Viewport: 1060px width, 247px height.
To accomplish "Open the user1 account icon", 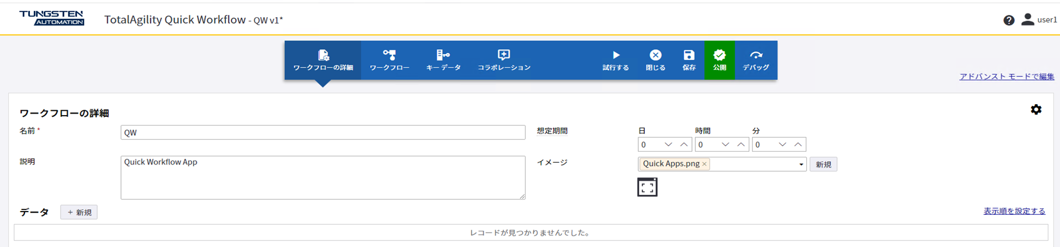I will point(1027,19).
